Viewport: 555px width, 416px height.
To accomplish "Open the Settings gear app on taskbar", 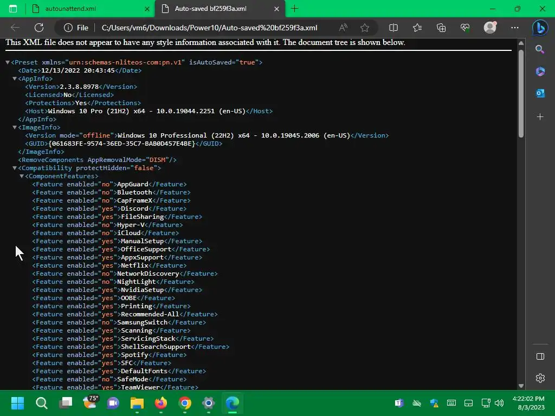I will (209, 403).
